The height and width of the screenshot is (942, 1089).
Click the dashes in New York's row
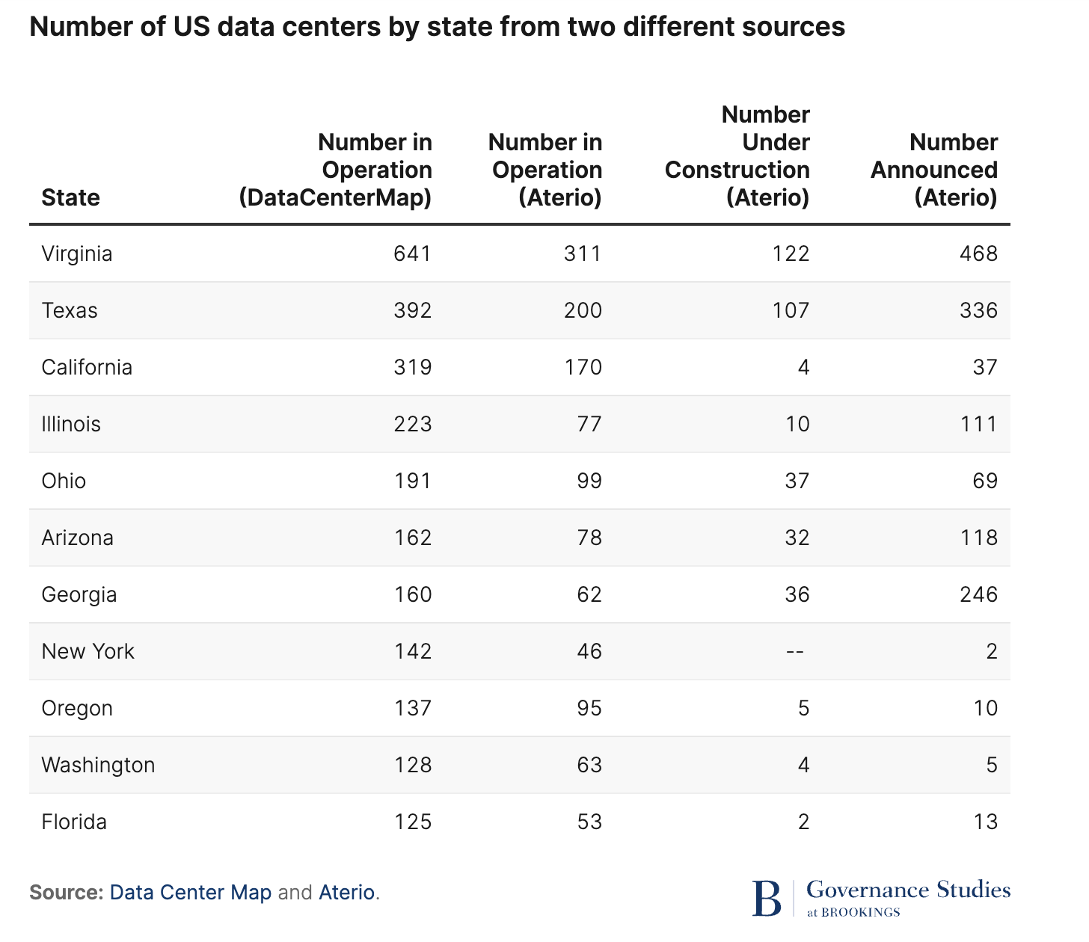click(x=795, y=652)
